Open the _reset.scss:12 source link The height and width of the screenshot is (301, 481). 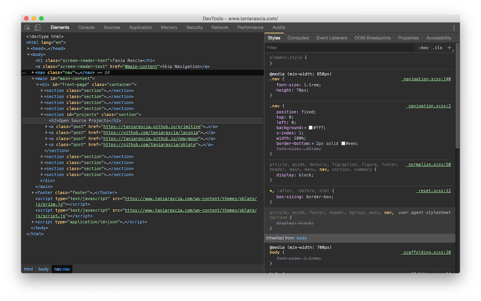click(433, 191)
